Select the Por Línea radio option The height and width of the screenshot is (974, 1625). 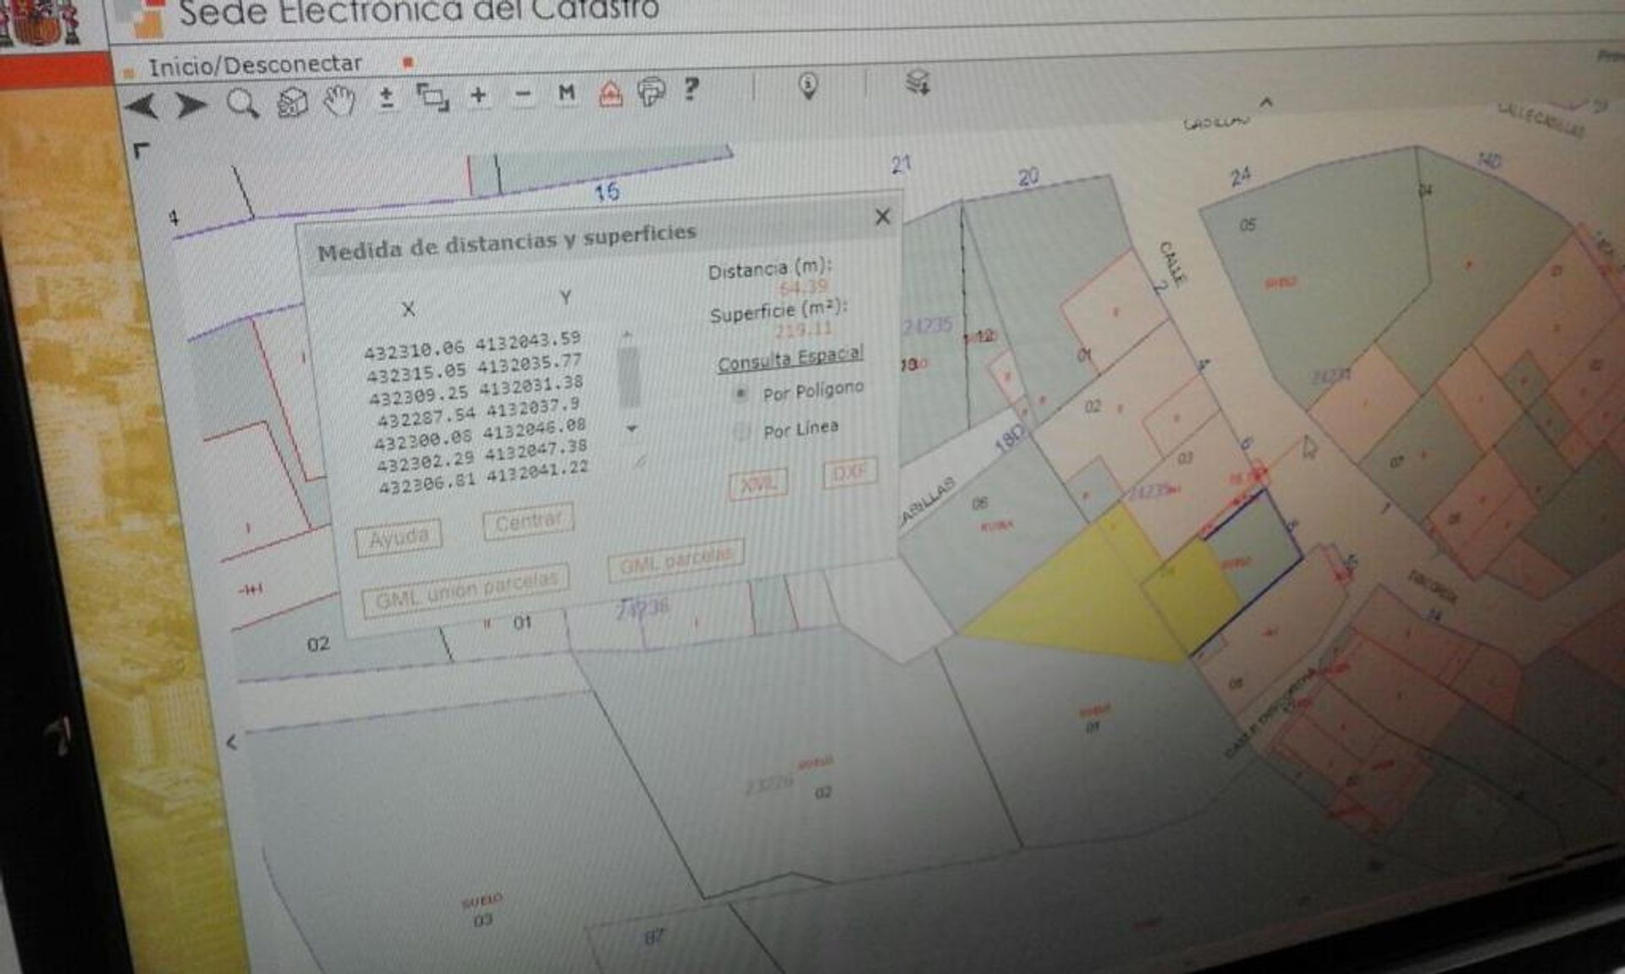point(741,432)
